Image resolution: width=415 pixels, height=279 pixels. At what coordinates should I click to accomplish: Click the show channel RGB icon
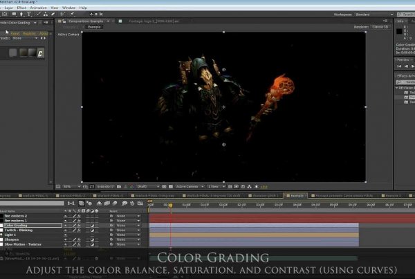132,187
